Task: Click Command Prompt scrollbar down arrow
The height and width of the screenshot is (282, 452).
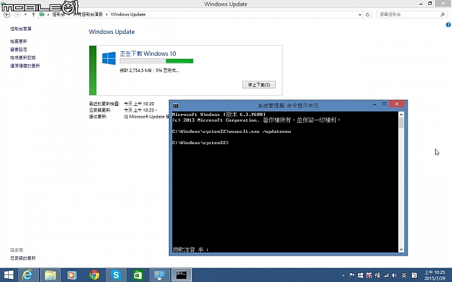Action: click(x=401, y=249)
